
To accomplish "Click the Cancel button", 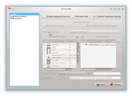I will [115, 84].
